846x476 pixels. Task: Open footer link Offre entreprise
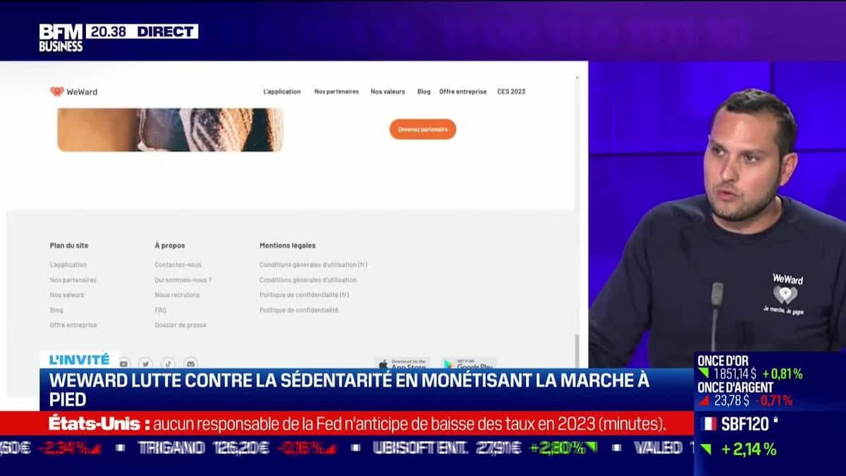point(73,325)
